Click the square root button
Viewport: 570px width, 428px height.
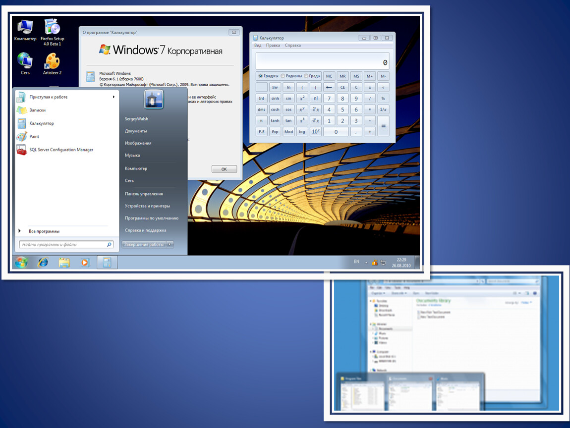(383, 87)
